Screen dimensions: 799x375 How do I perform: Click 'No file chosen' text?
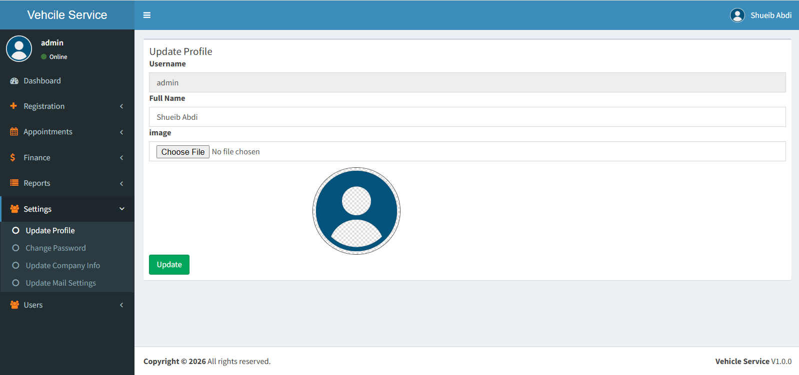(x=235, y=152)
